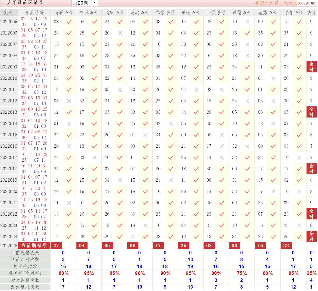
Task: Click the period number 2022019
Action: pos(9,180)
